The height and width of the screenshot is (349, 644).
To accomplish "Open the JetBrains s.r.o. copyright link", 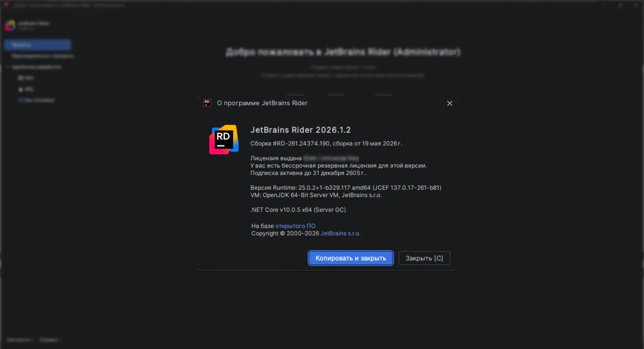I will click(x=340, y=234).
